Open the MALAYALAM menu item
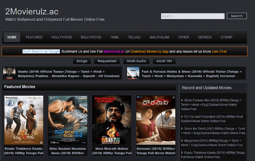Screen dimensions: 255x161 (159, 37)
